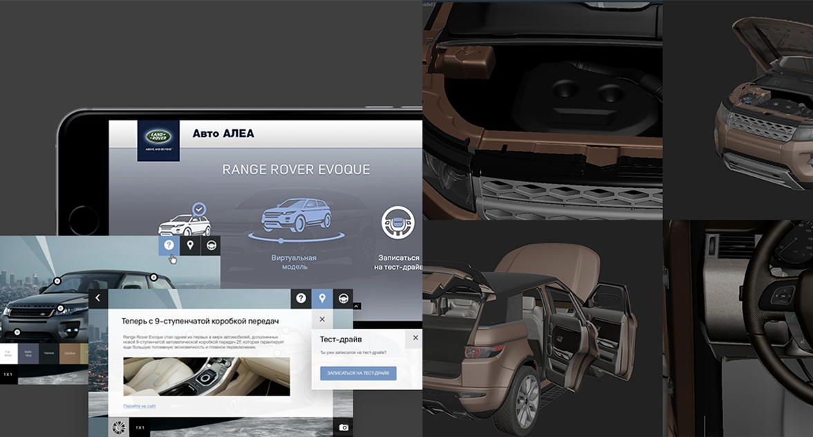The width and height of the screenshot is (813, 437).
Task: Open the engine bay close-up render
Action: point(542,110)
